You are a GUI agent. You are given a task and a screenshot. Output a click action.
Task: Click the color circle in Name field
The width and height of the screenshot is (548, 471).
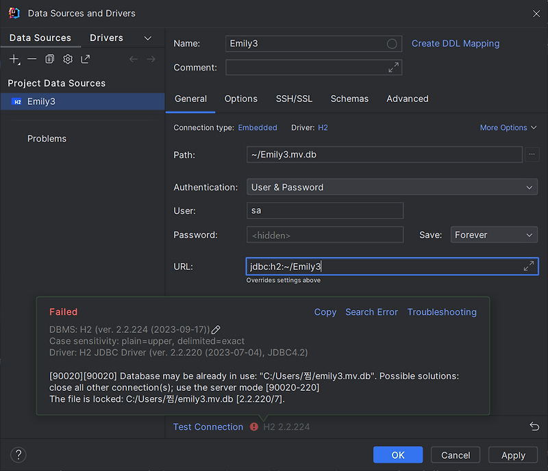tap(392, 44)
